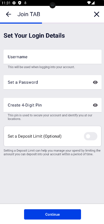Screen dimensions: 104x224
Task: Focus the Set a Password field
Action: pos(52,82)
